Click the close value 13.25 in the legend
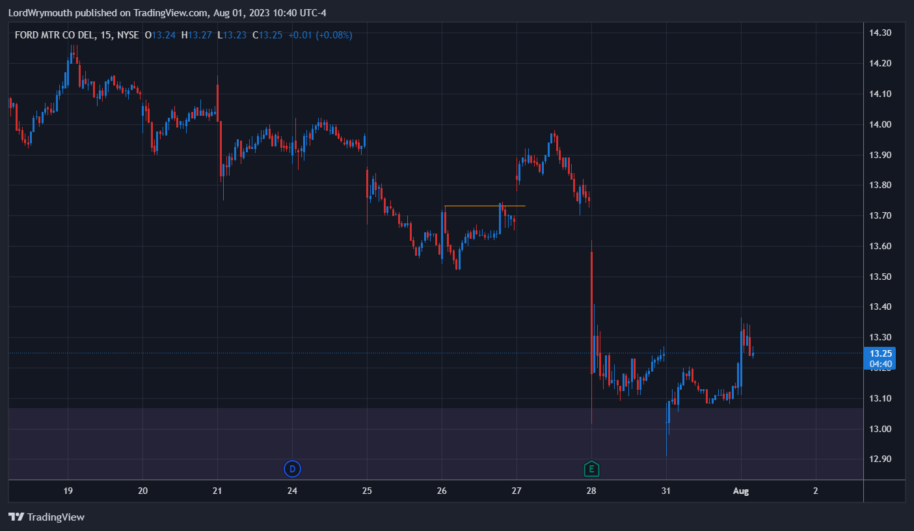Image resolution: width=914 pixels, height=531 pixels. pos(271,35)
